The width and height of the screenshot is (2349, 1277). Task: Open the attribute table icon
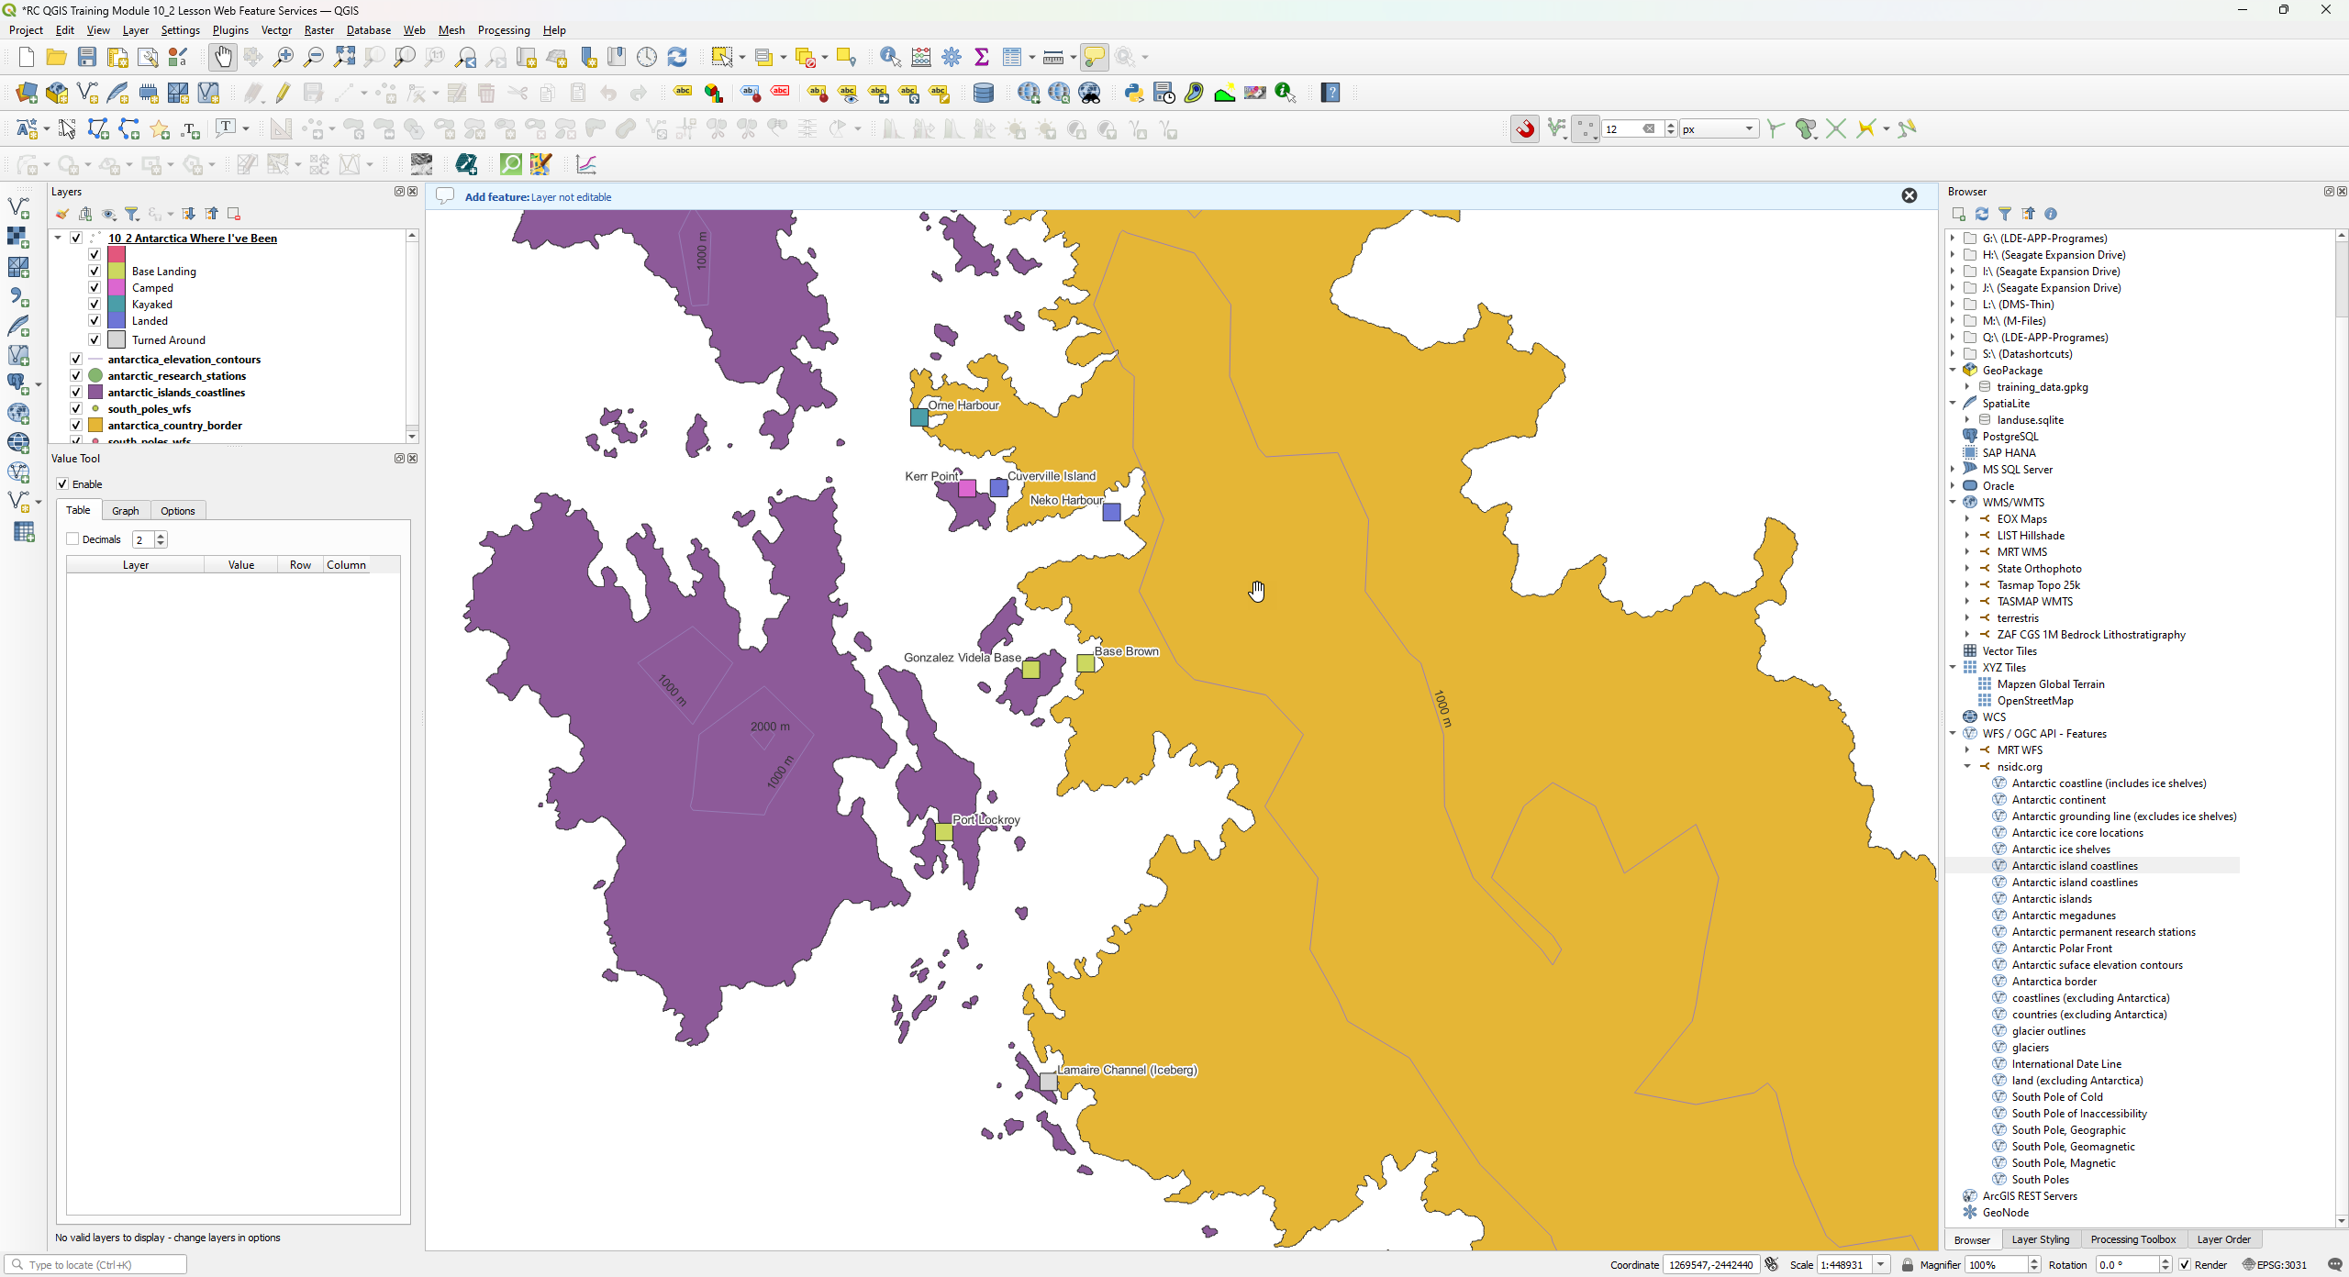pos(1012,58)
